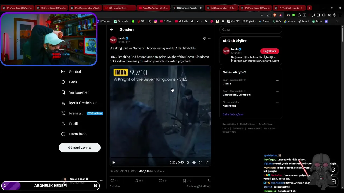Open options for the #TRT1 trend
344x193 pixels.
click(x=277, y=81)
